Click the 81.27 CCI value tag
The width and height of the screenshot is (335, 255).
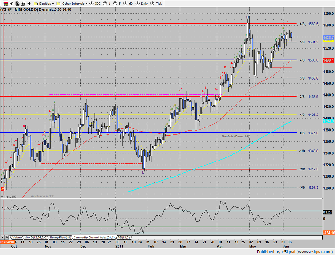tap(327, 212)
